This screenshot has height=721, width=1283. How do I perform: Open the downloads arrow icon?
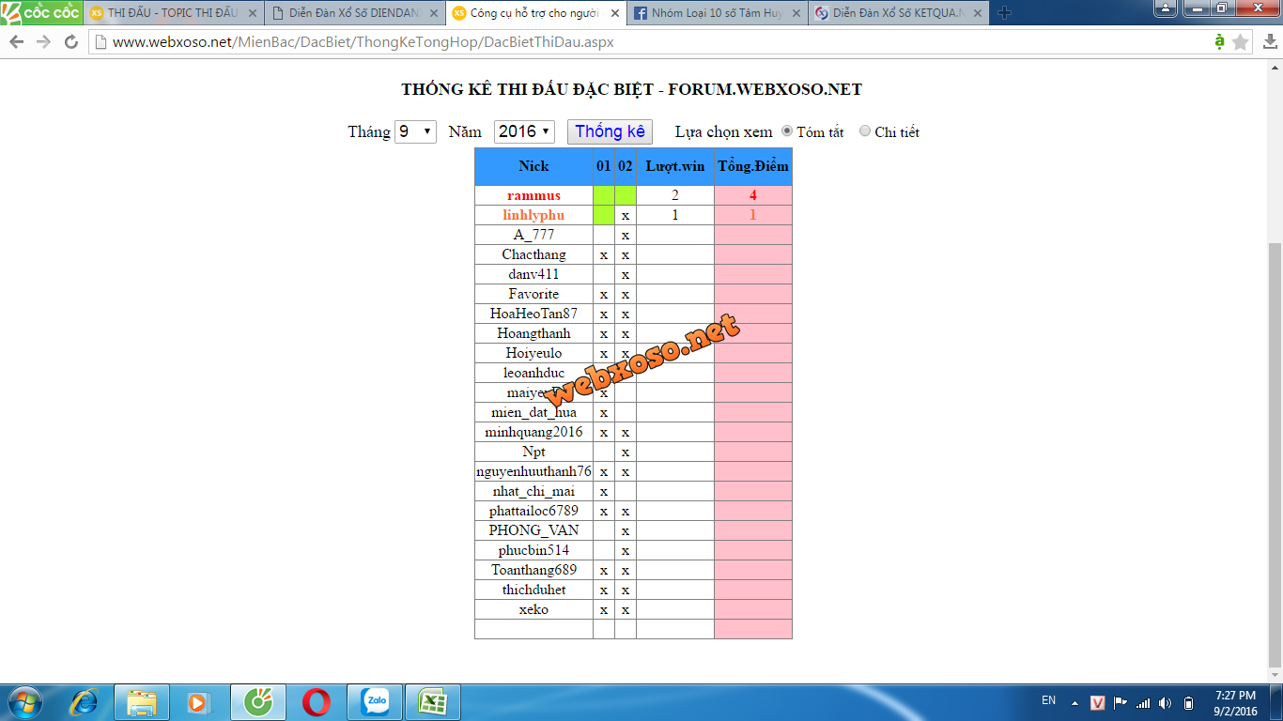click(x=1268, y=42)
